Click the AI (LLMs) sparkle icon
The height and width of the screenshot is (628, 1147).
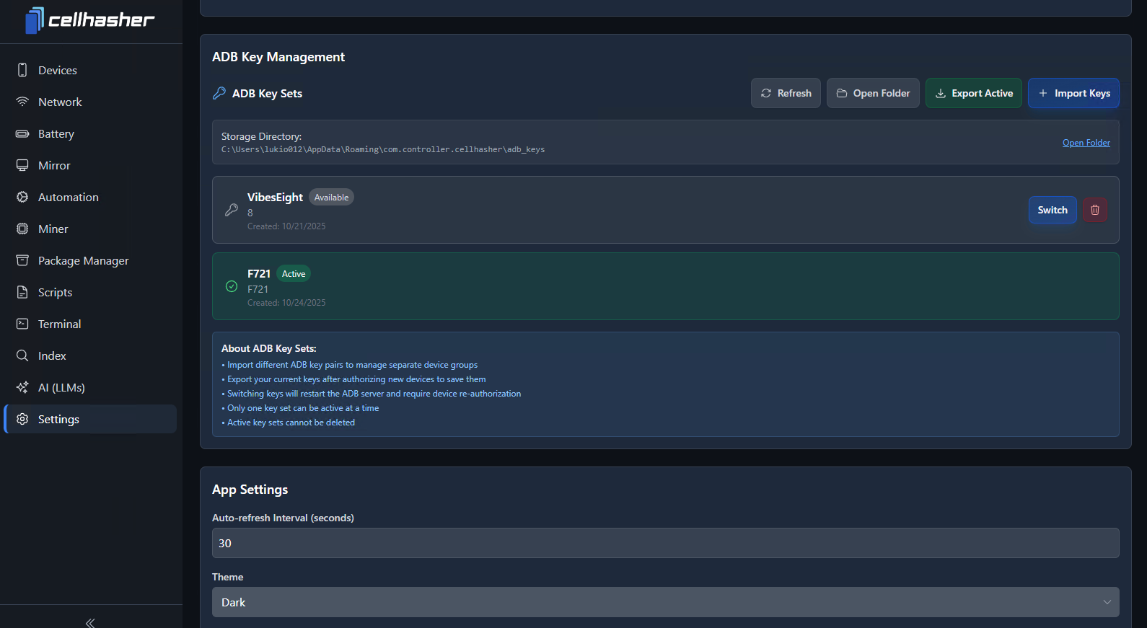[x=22, y=387]
